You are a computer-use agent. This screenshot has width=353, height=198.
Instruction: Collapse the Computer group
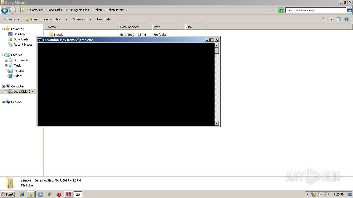point(3,86)
